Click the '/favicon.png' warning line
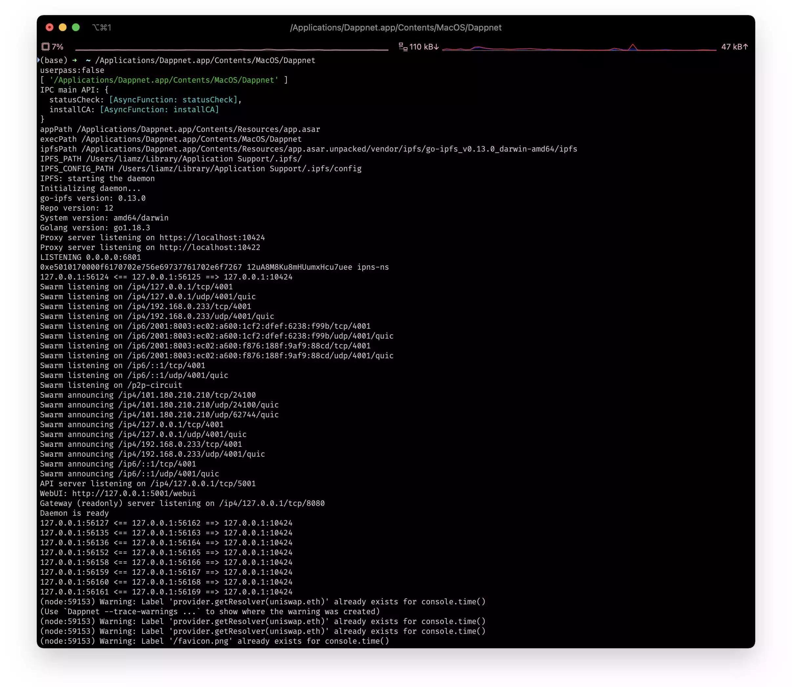 click(215, 641)
